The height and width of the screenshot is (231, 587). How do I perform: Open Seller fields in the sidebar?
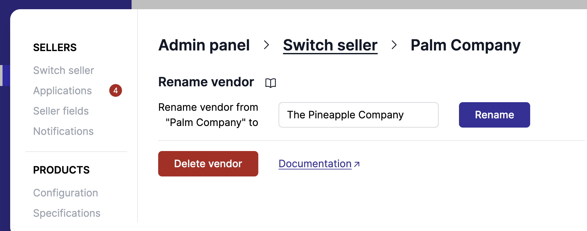point(61,111)
